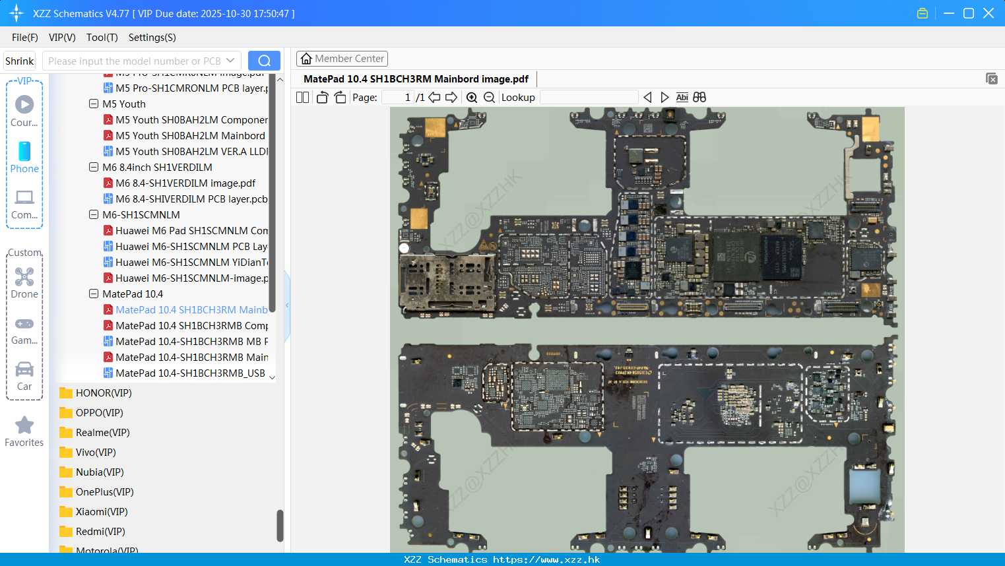Click the model number search input field

135,61
